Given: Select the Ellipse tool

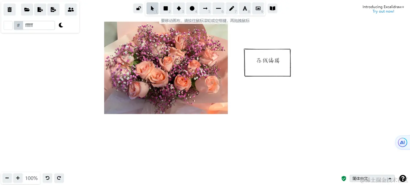Looking at the screenshot, I should coord(192,8).
